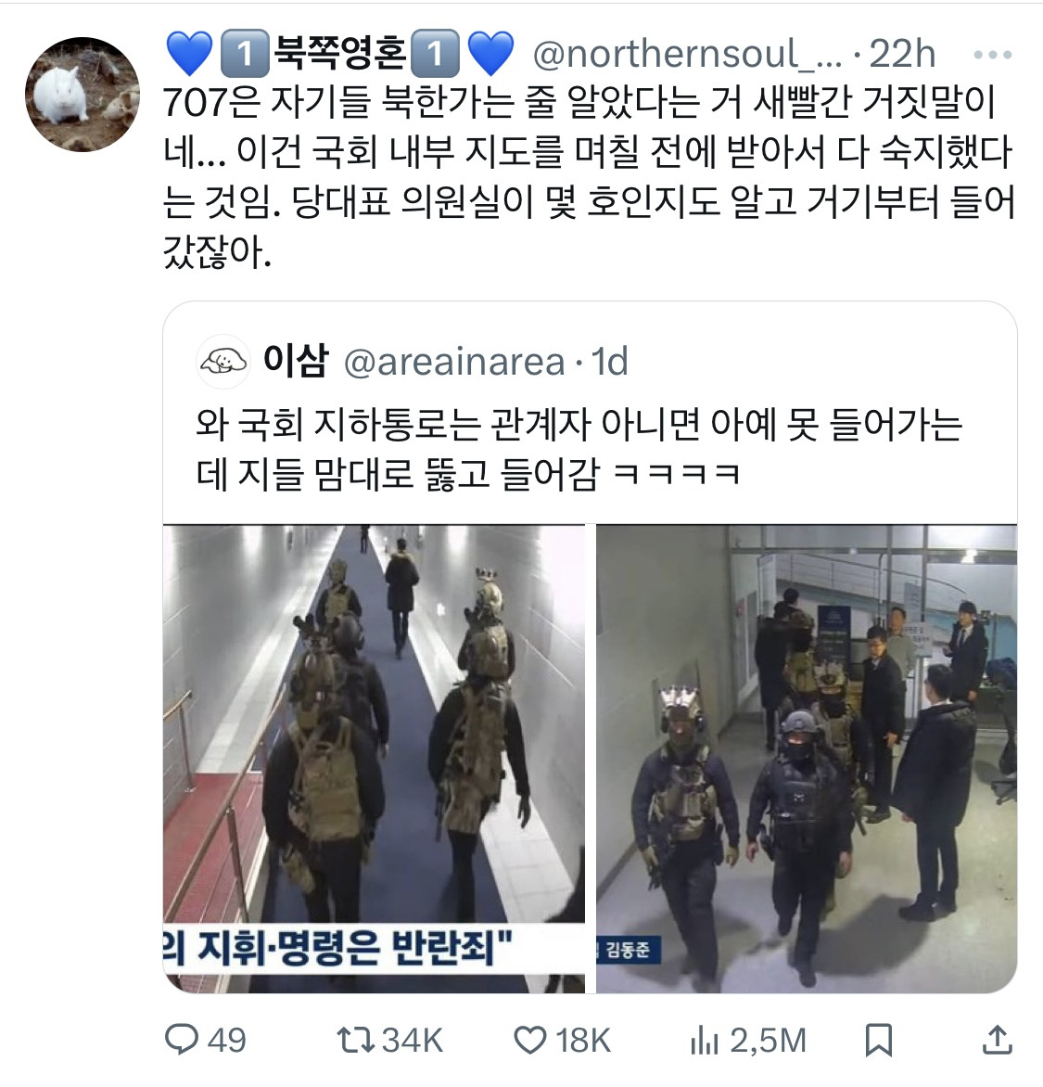Open the @northernsoul_ handle profile

pyautogui.click(x=687, y=54)
